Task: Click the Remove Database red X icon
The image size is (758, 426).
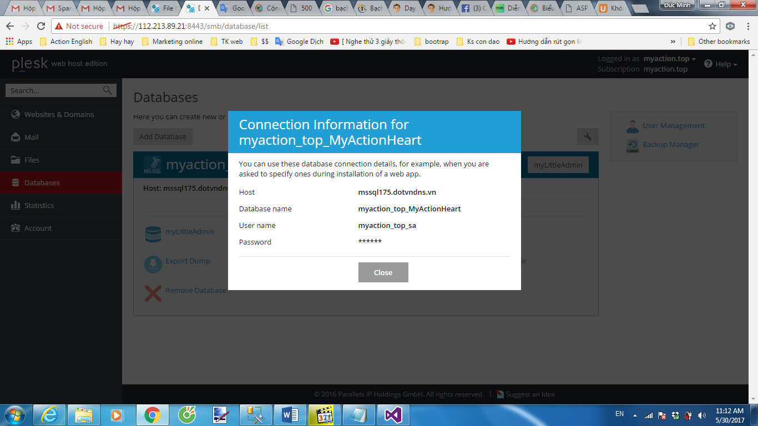Action: click(153, 293)
